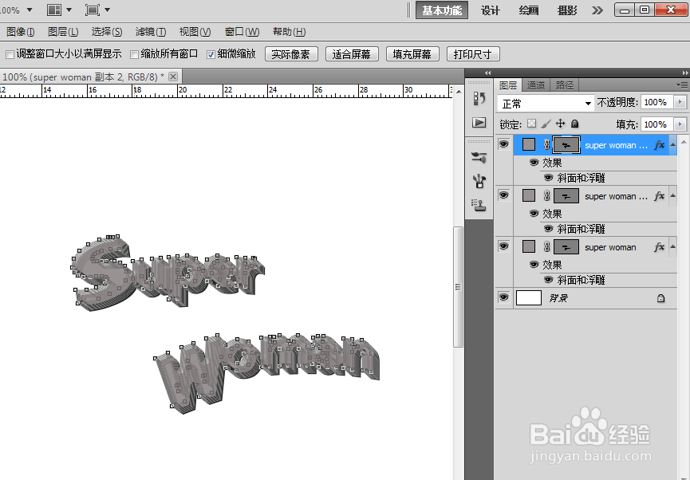The height and width of the screenshot is (480, 690).
Task: Open the Actions panel play icon
Action: [479, 122]
